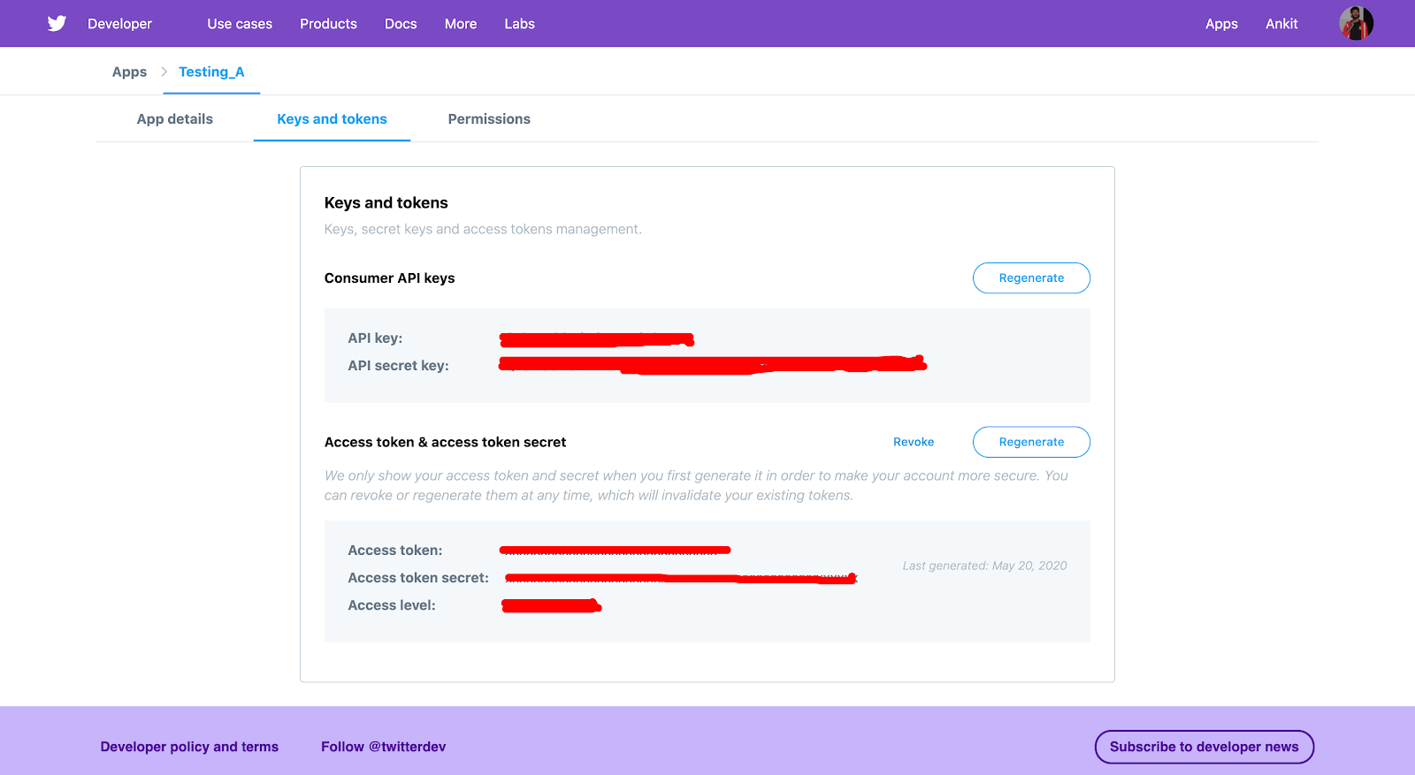
Task: Click 'Access token & access token secret' heading
Action: coord(445,442)
